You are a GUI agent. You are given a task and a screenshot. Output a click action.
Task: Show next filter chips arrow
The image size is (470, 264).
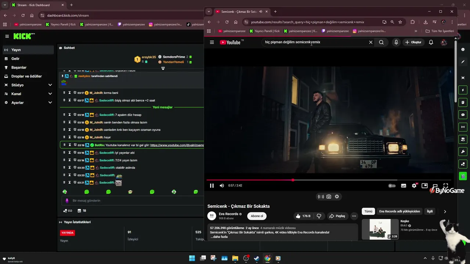[x=445, y=212]
